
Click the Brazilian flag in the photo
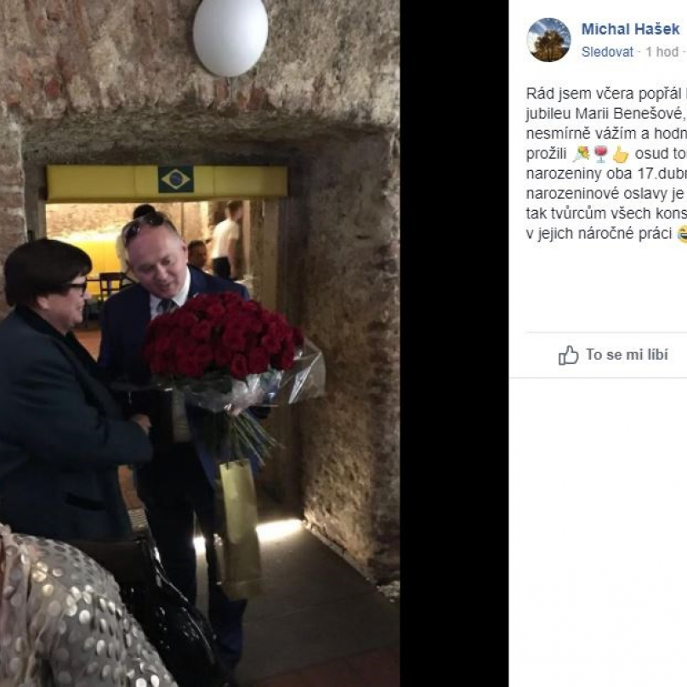pos(176,179)
